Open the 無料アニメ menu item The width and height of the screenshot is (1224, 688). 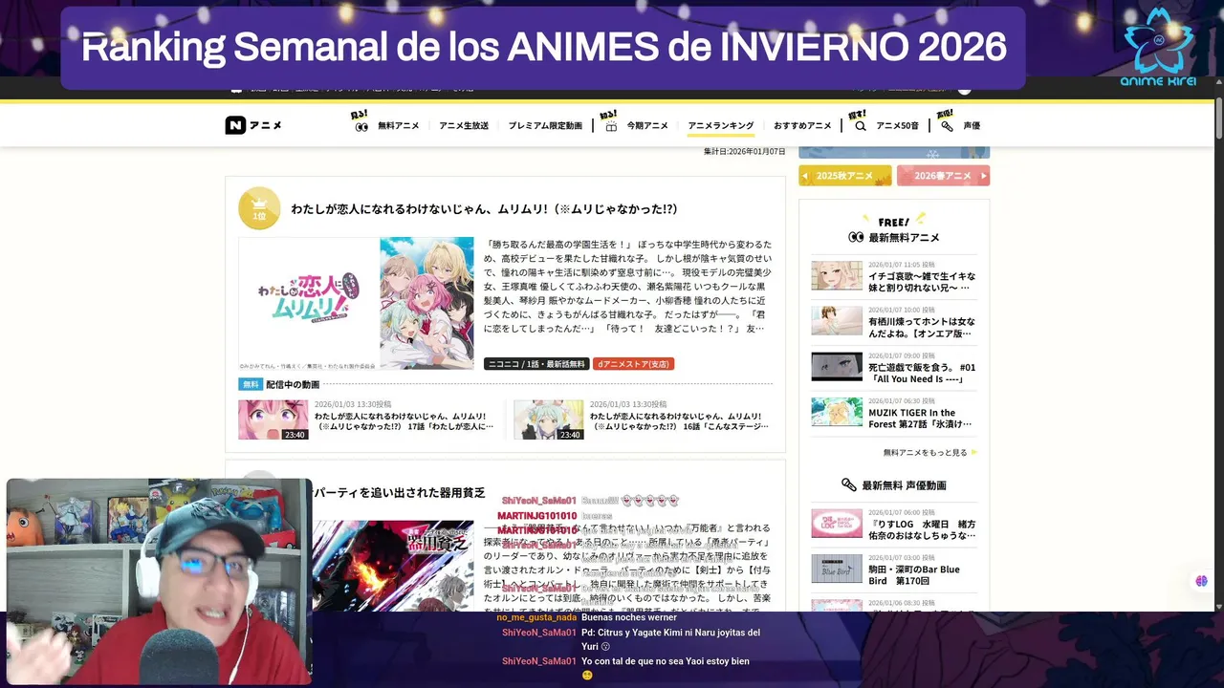(x=398, y=125)
